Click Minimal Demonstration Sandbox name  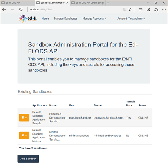click(58, 136)
